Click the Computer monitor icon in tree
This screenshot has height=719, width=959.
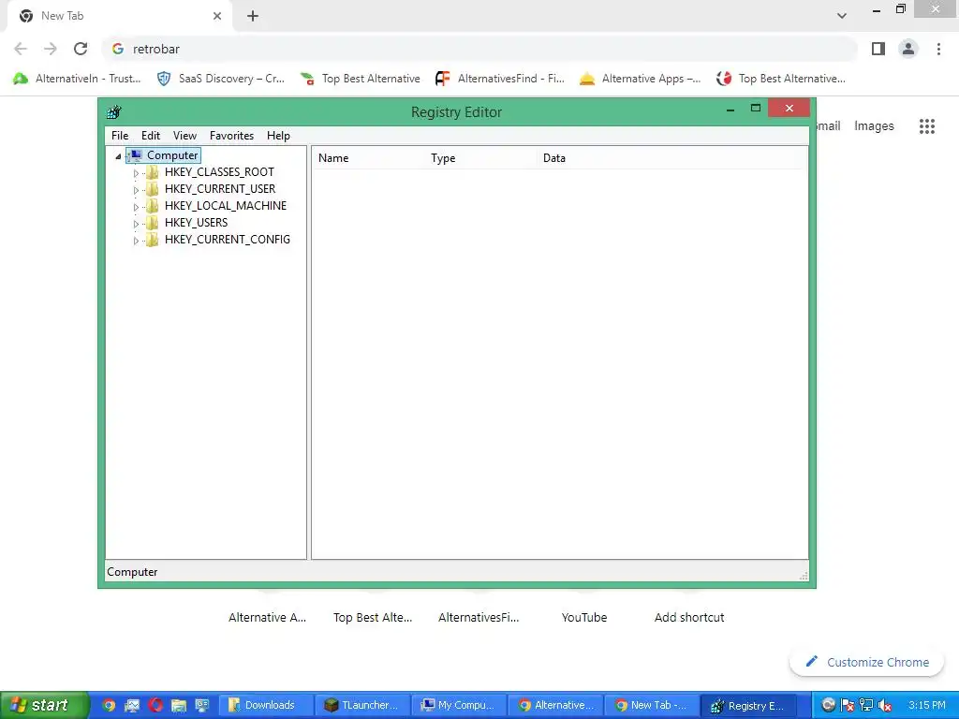click(x=135, y=155)
